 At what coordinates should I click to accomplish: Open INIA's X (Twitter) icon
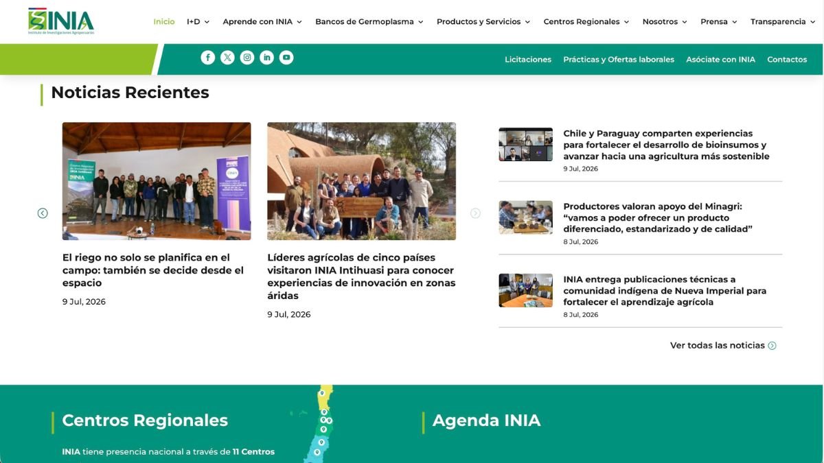click(x=227, y=58)
